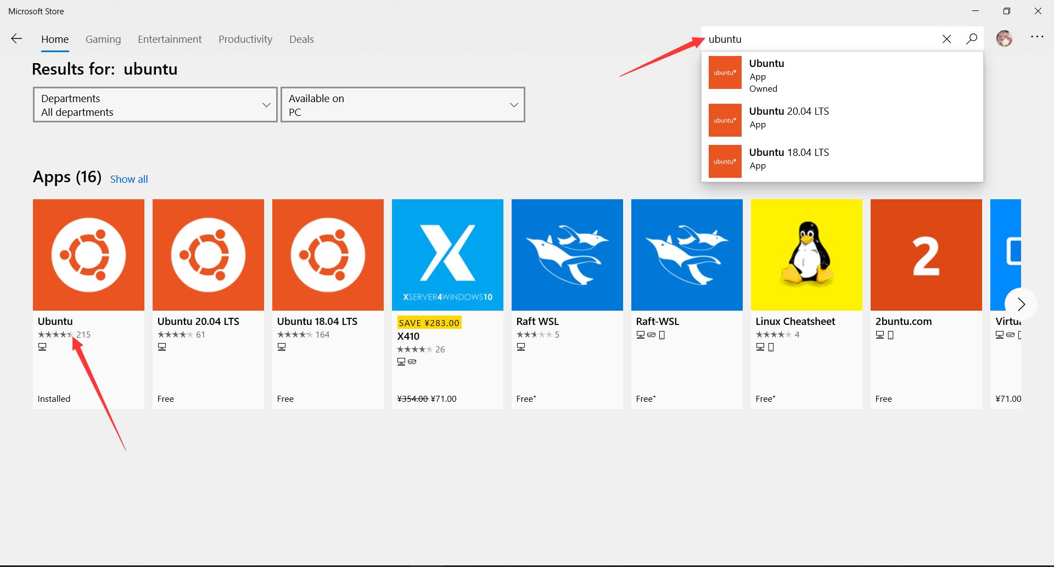The height and width of the screenshot is (567, 1054).
Task: Open the Raft-WSL tile image
Action: [687, 255]
